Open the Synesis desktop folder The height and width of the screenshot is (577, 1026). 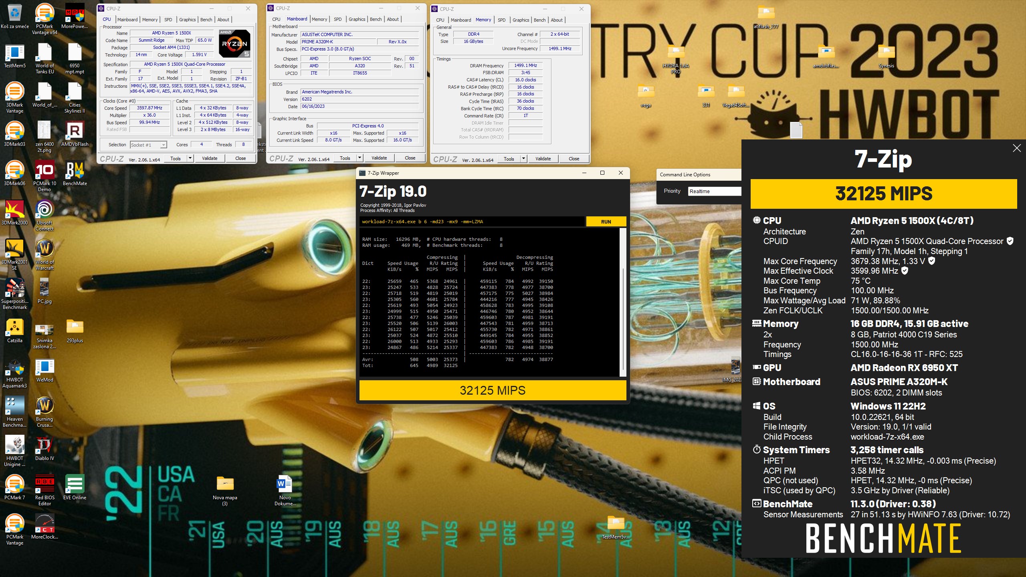click(886, 56)
